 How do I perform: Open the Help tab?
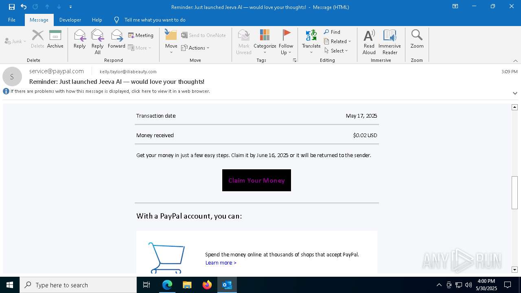(97, 20)
